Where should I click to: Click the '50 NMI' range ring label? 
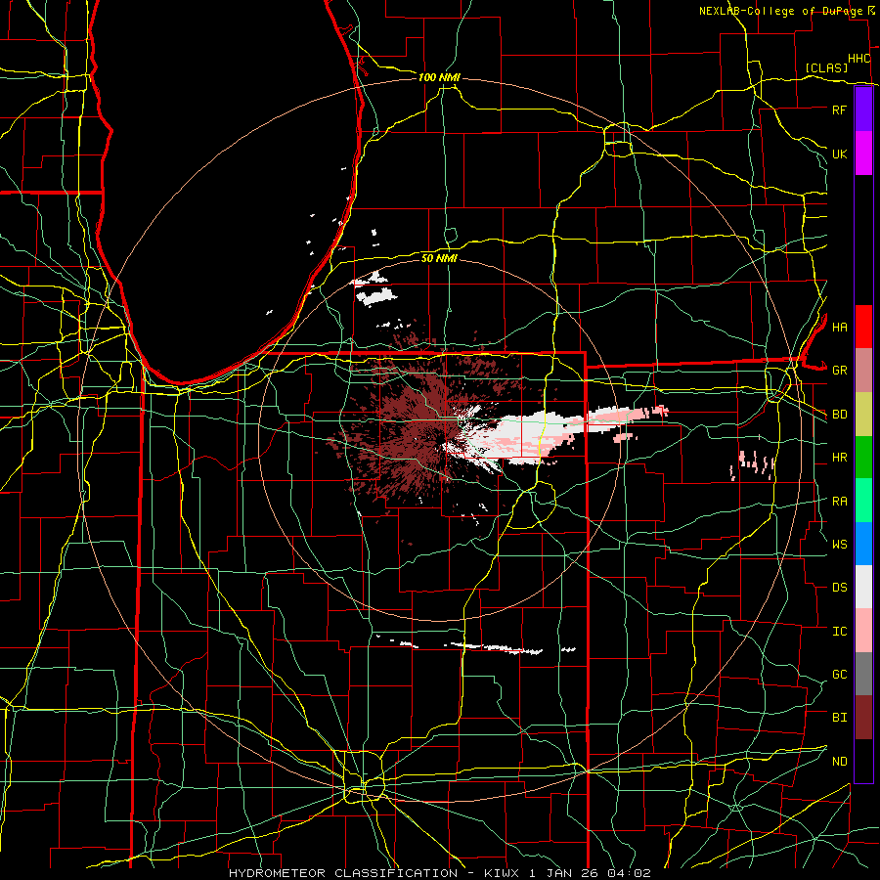pos(439,258)
